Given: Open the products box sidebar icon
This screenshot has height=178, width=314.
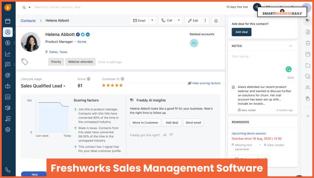Looking at the screenshot, I should coord(8,108).
